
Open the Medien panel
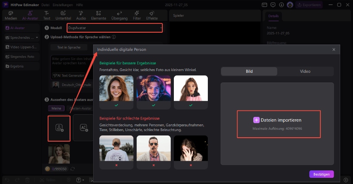tap(11, 15)
